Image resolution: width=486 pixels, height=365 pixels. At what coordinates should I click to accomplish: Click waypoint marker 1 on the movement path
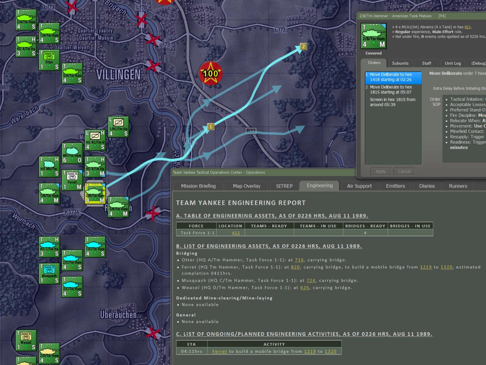tap(210, 127)
